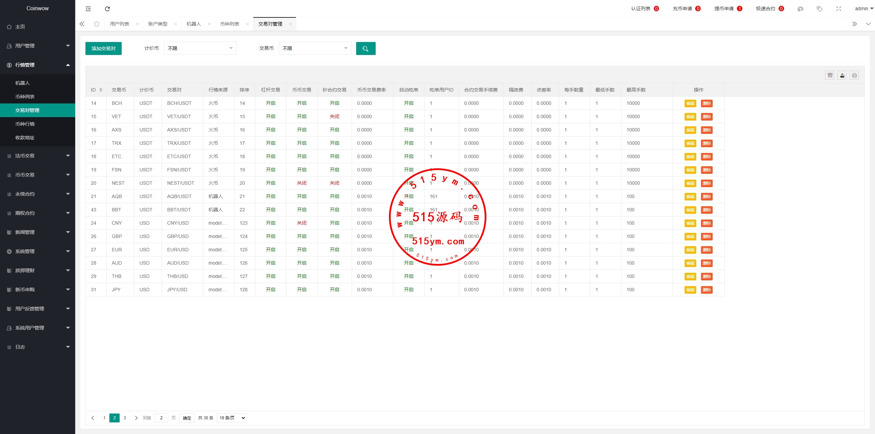Click the refresh icon in top bar
The height and width of the screenshot is (434, 875).
pos(107,9)
